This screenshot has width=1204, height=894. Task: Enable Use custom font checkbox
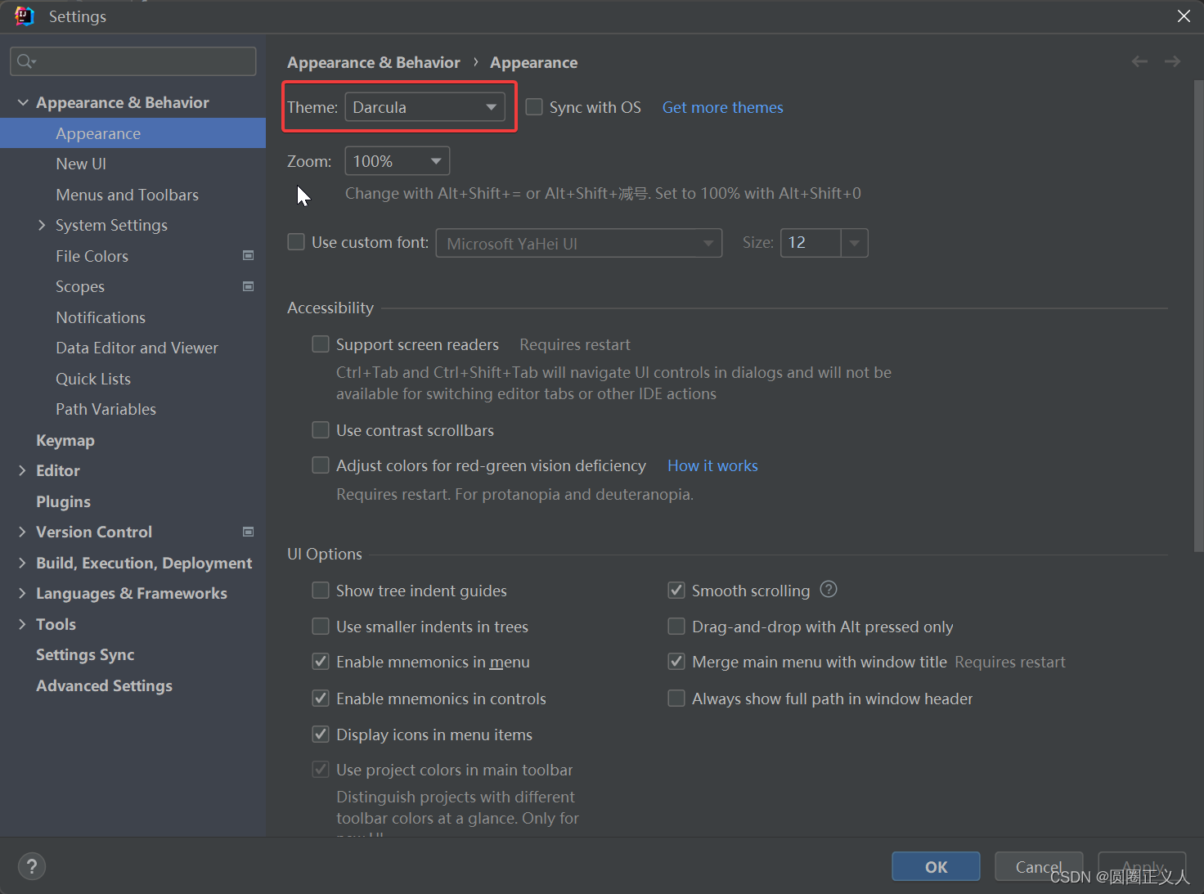[296, 242]
